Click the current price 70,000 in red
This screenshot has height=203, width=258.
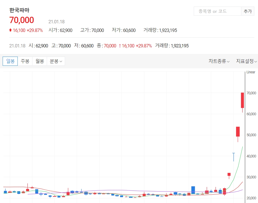22,20
